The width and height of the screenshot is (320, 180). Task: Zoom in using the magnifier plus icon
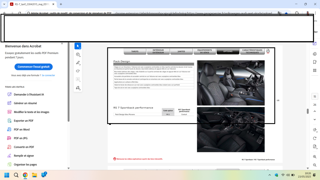(x=315, y=157)
